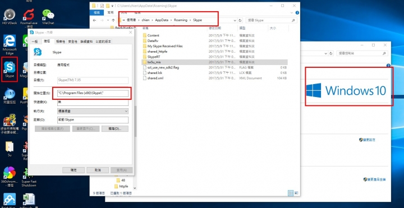Select the Skype desktop shortcut icon

[x=10, y=69]
